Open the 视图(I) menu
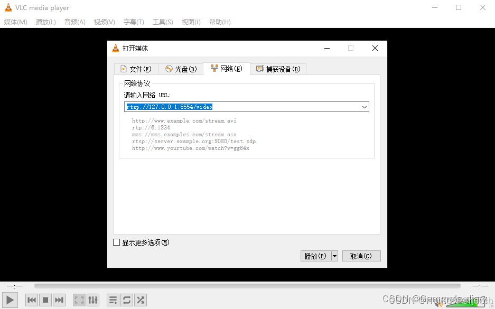495x309 pixels. 191,22
